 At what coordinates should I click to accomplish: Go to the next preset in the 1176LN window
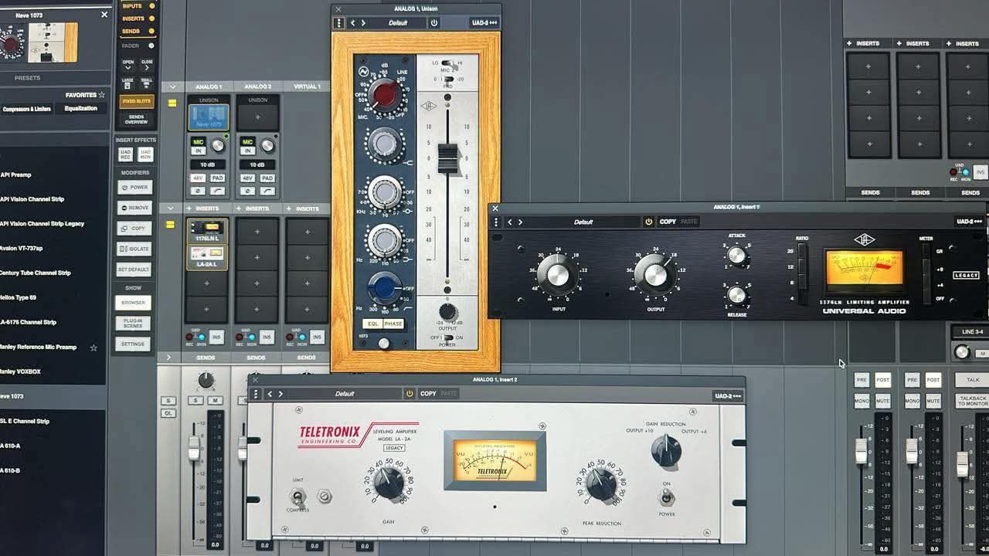(x=520, y=222)
